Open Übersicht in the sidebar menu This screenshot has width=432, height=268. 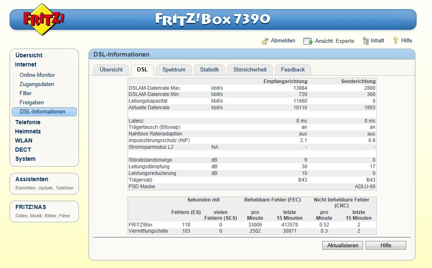(29, 55)
